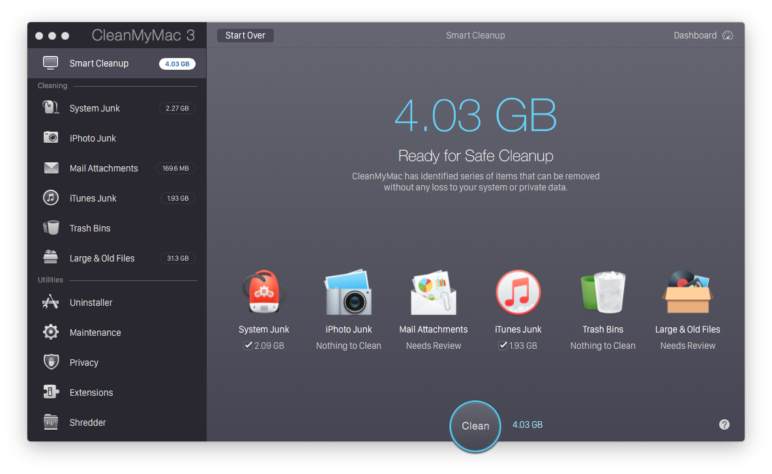Open Uninstaller utility in sidebar

117,303
